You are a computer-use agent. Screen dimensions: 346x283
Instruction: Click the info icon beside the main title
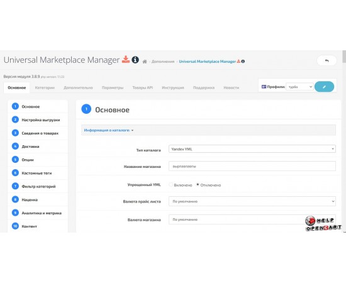click(135, 60)
